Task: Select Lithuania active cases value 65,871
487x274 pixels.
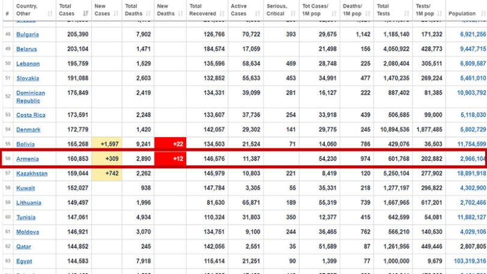Action: pyautogui.click(x=251, y=202)
